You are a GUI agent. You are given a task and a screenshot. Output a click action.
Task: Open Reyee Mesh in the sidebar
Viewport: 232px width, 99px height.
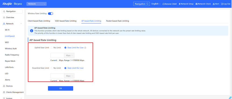pos(10,61)
